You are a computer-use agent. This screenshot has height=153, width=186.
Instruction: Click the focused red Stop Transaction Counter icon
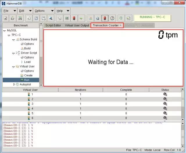pos(105,18)
